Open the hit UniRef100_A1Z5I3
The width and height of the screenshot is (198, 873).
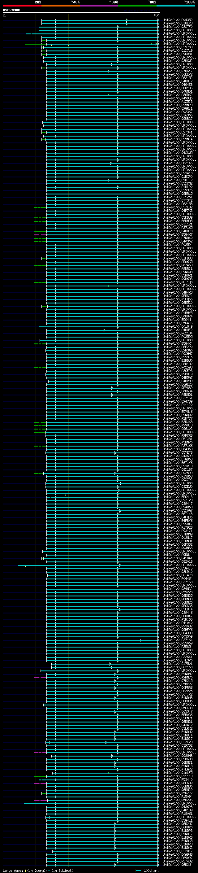point(178,102)
